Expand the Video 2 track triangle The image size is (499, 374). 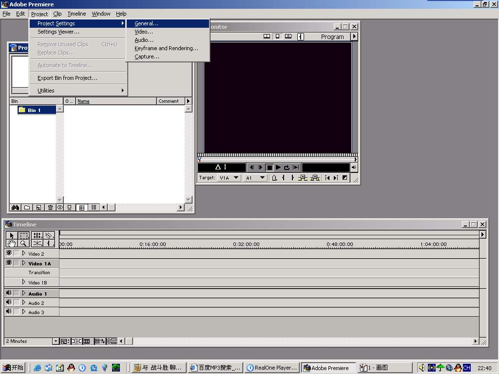point(23,253)
